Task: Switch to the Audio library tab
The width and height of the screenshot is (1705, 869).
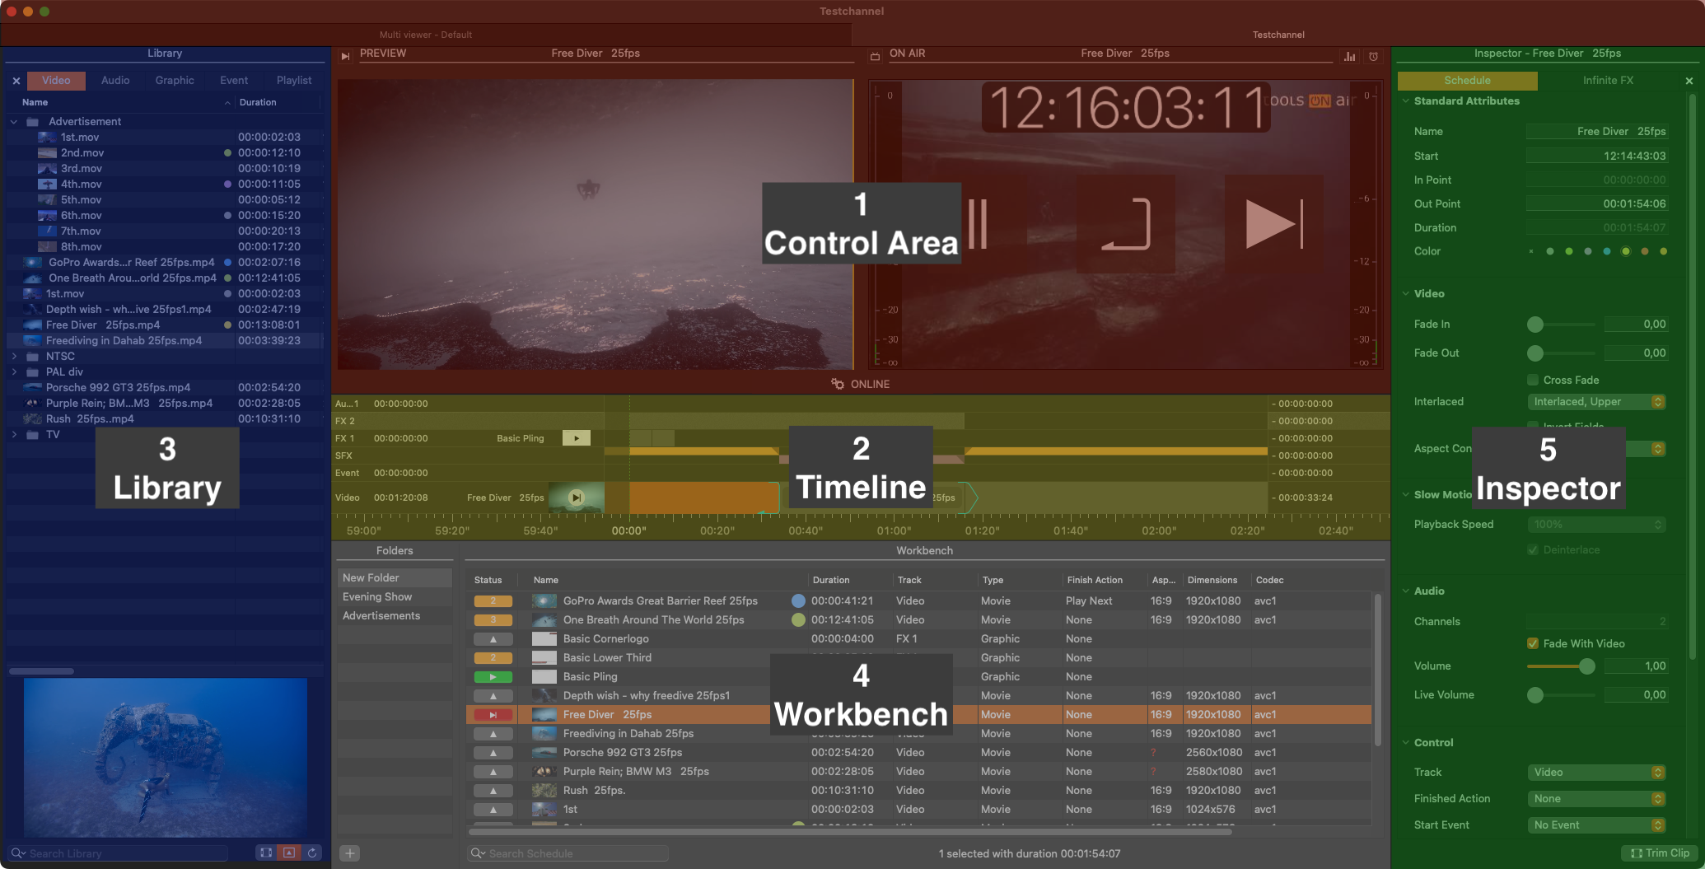Action: click(x=115, y=81)
